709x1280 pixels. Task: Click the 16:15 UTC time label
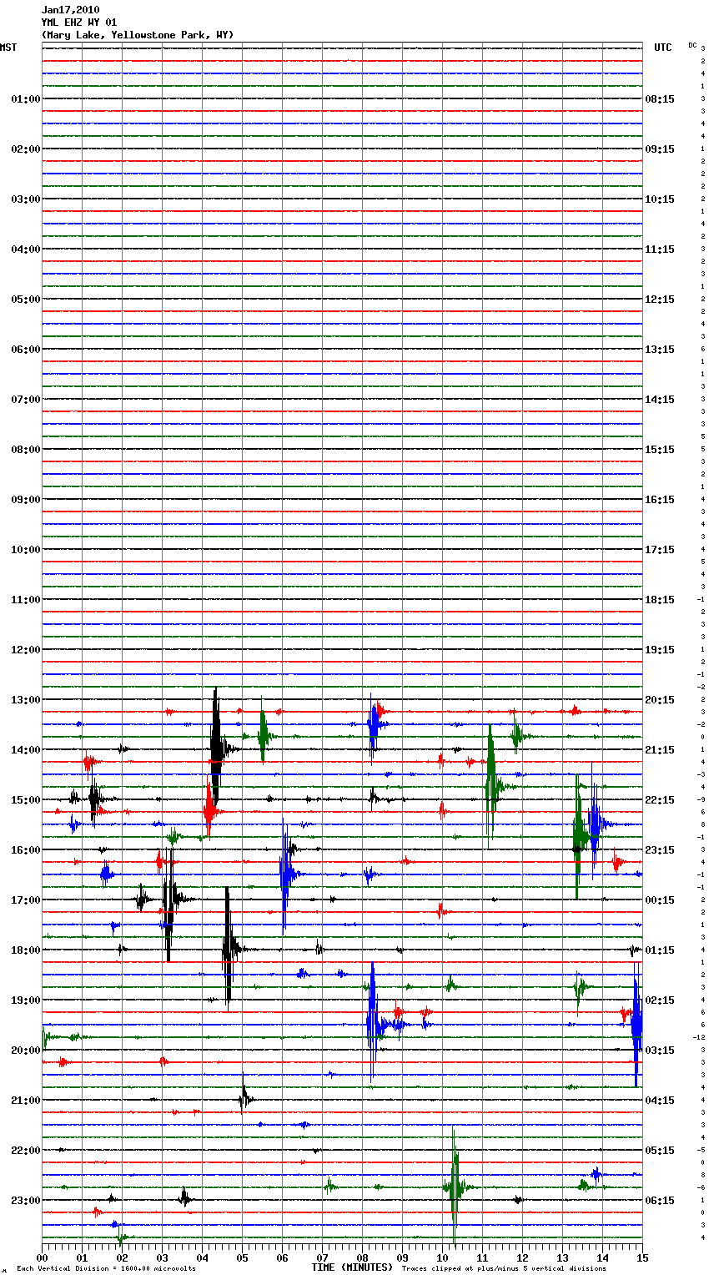(x=660, y=500)
